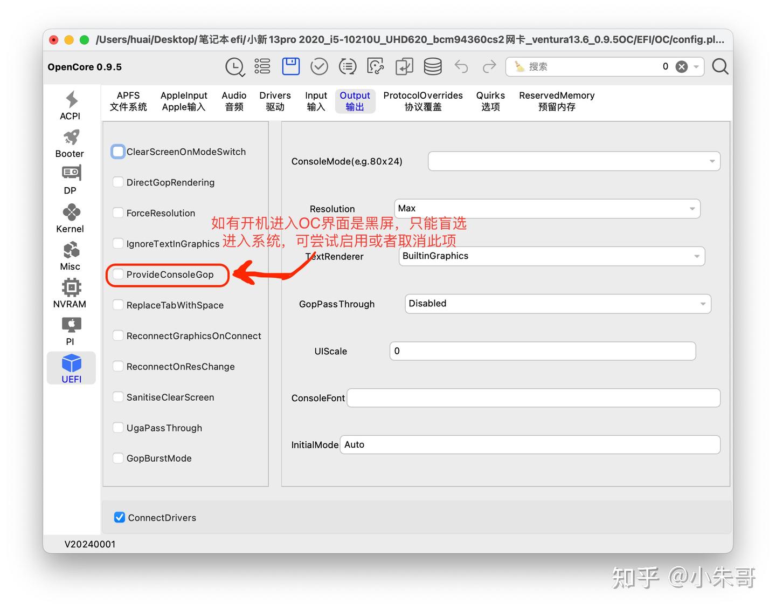The height and width of the screenshot is (610, 776).
Task: Open the Quirks tab
Action: click(490, 101)
